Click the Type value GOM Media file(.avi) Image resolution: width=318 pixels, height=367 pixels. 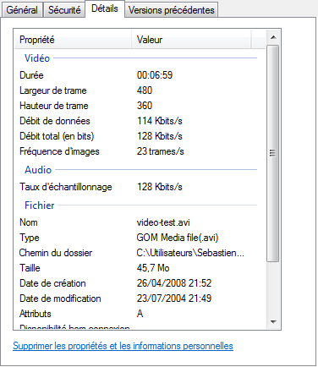(x=178, y=238)
